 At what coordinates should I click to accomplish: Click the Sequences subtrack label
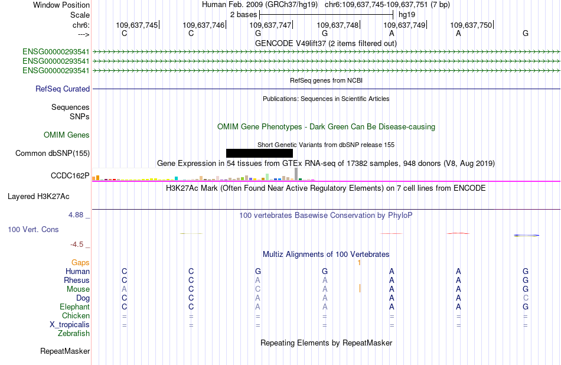click(70, 107)
